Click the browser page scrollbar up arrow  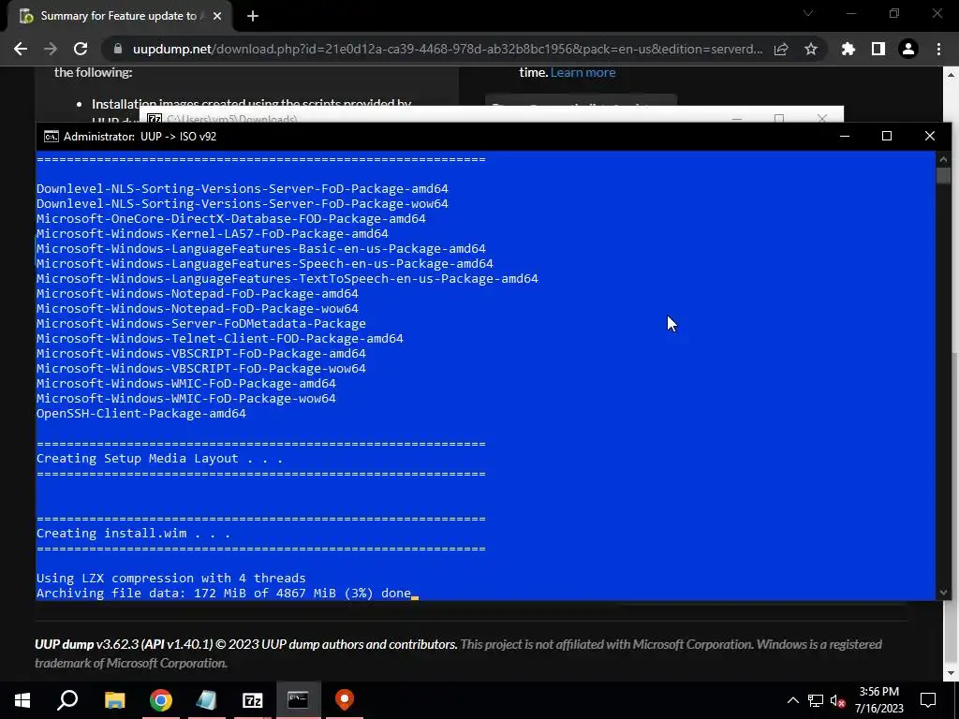(952, 75)
